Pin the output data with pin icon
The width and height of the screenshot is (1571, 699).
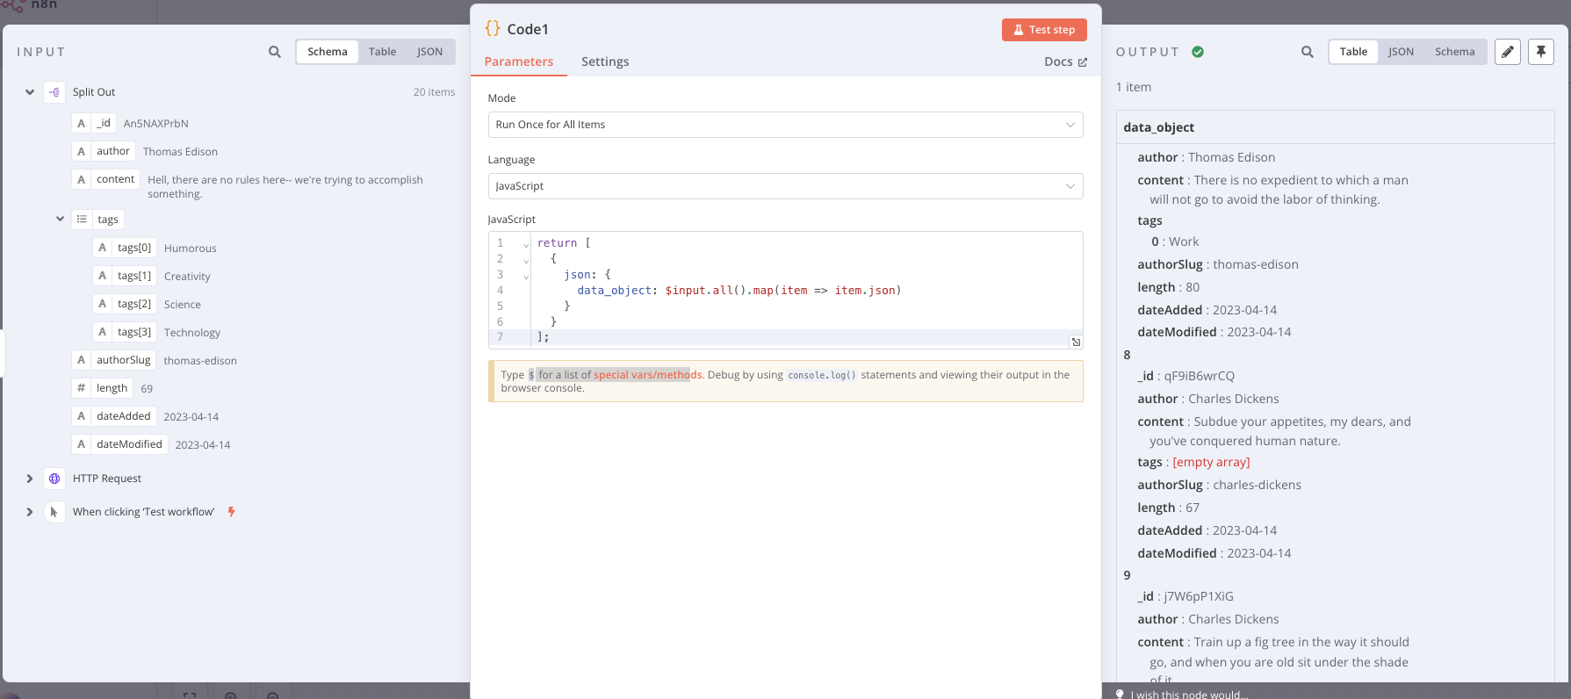1541,52
